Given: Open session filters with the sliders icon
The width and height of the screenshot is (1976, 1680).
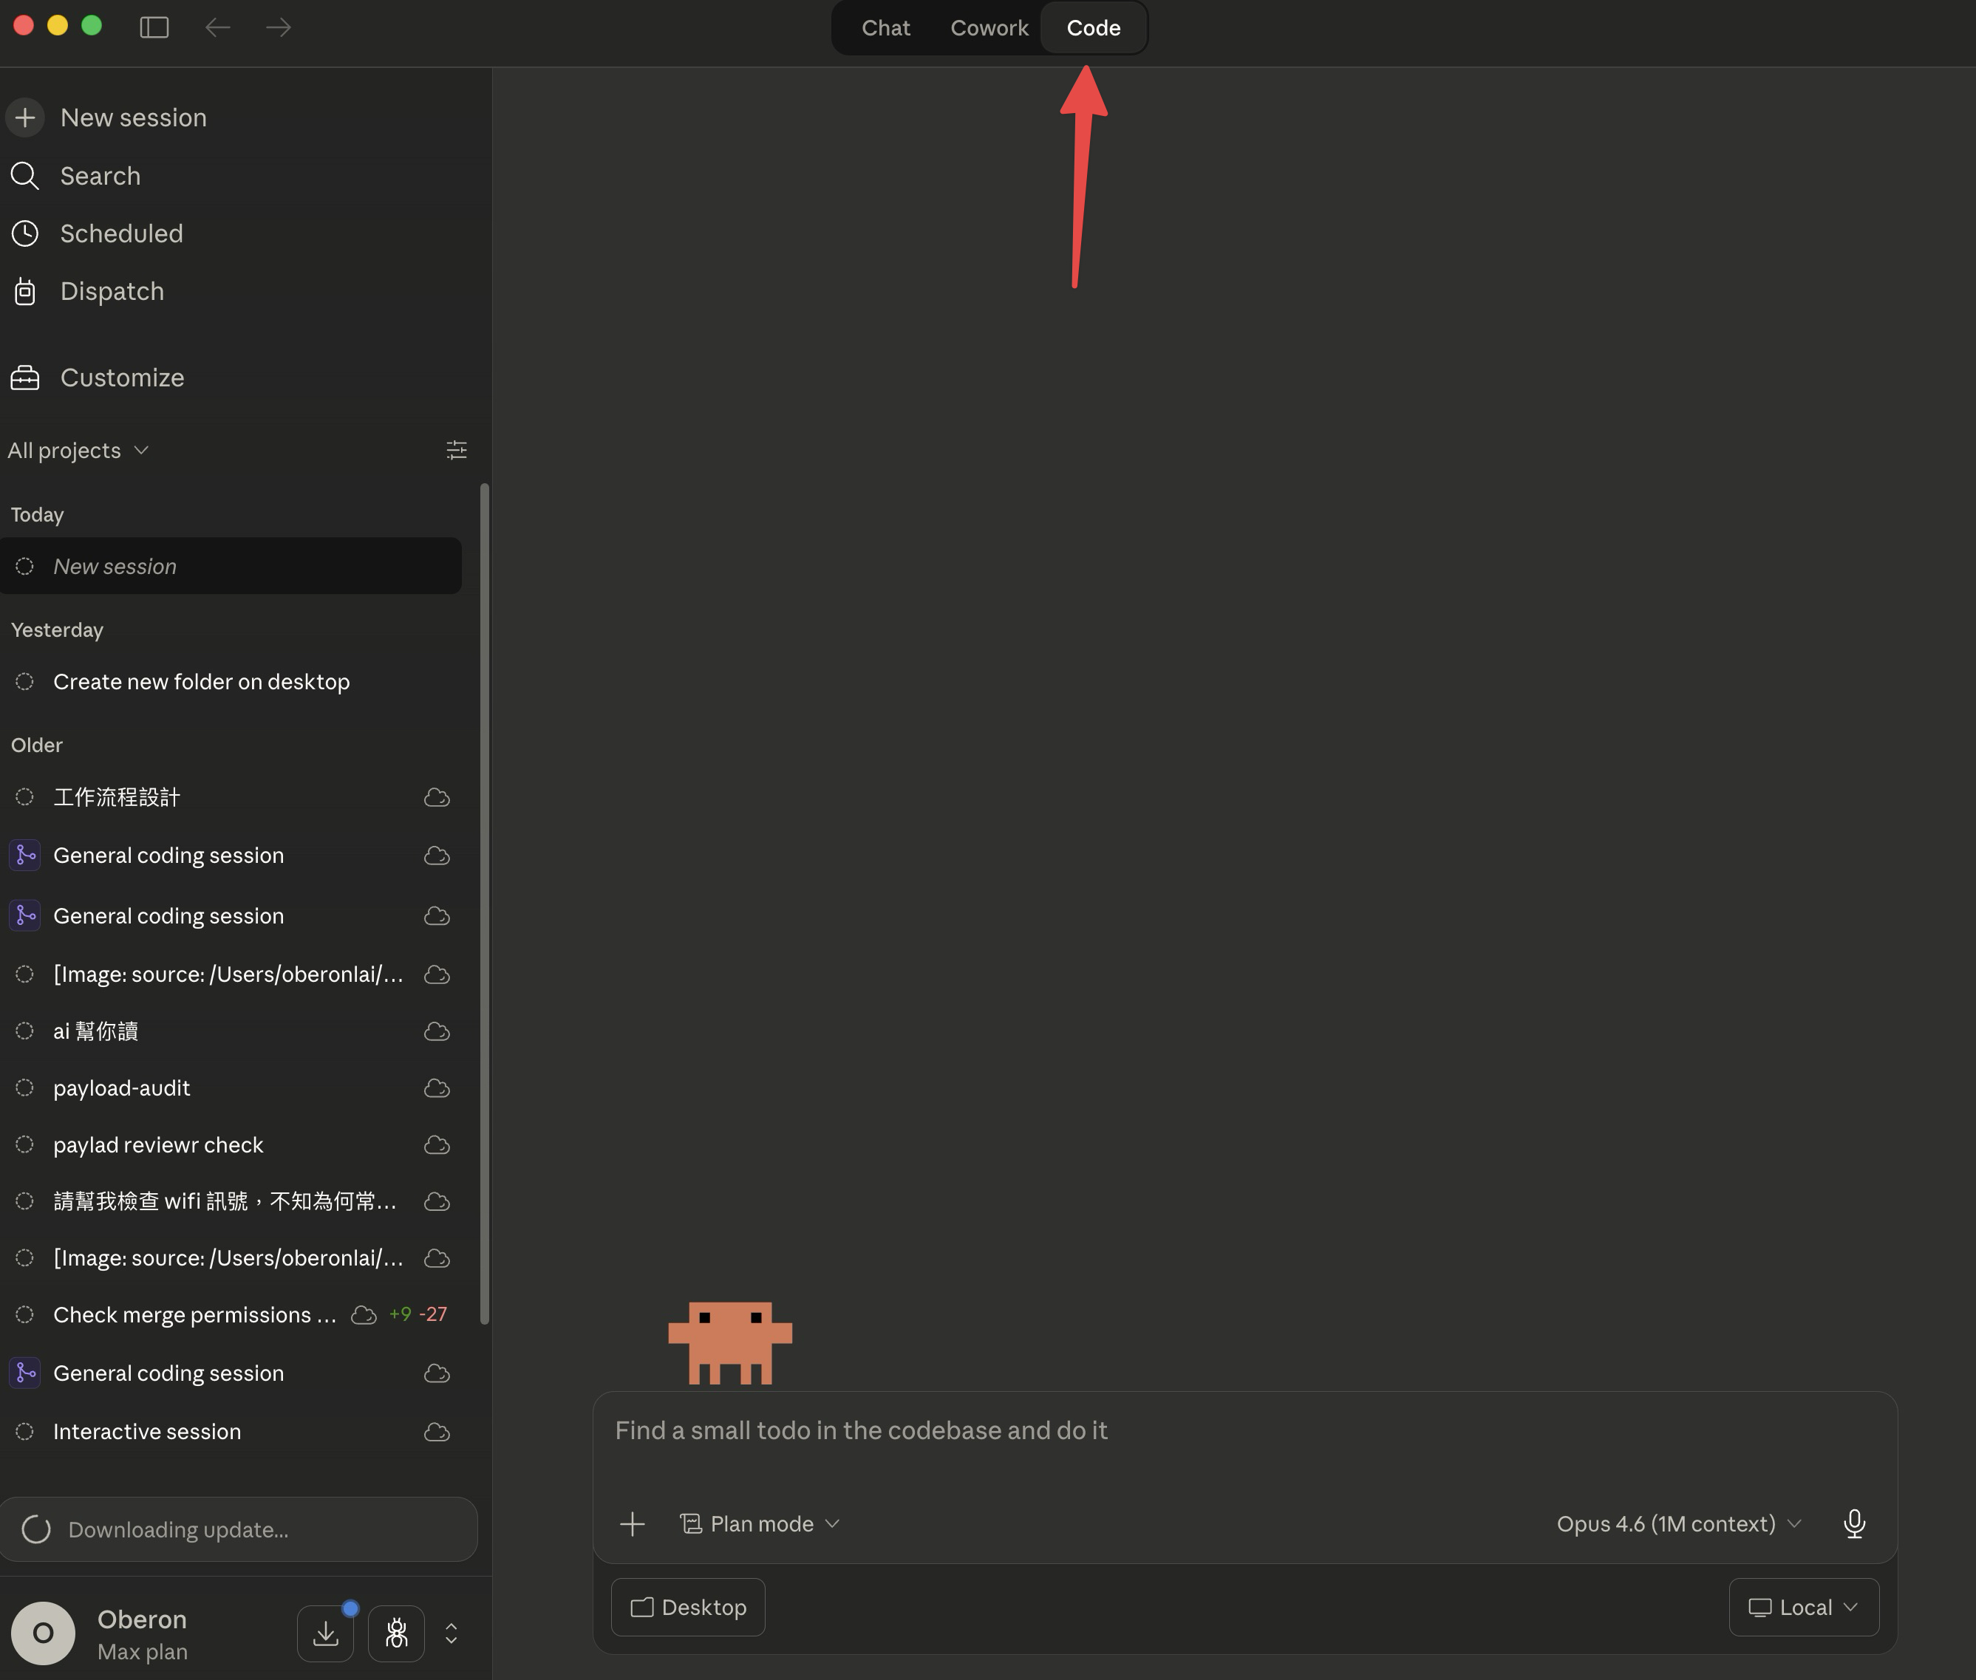Looking at the screenshot, I should point(455,449).
